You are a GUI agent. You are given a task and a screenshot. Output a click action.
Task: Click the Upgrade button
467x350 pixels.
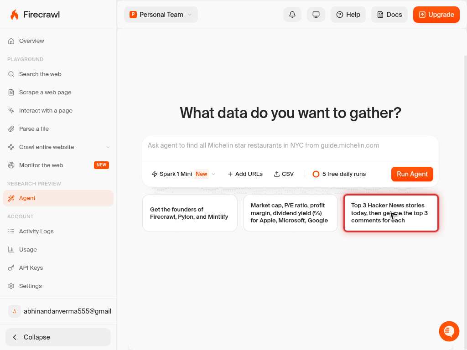click(436, 15)
